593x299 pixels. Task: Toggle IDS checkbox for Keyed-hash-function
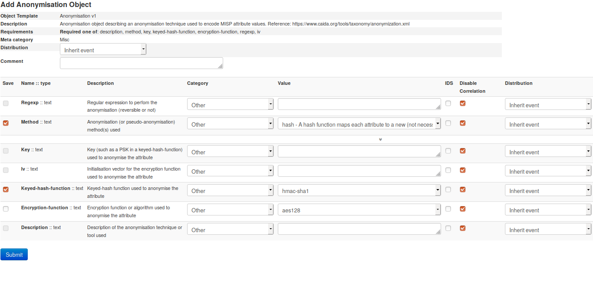coord(448,190)
